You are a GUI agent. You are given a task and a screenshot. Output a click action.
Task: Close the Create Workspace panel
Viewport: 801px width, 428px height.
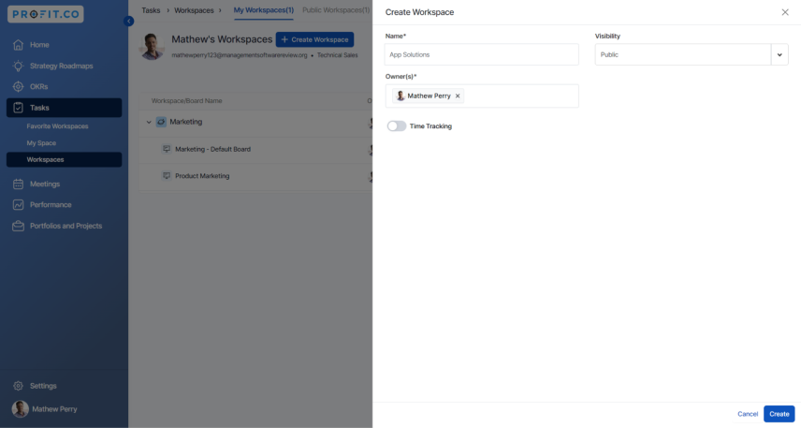point(785,12)
